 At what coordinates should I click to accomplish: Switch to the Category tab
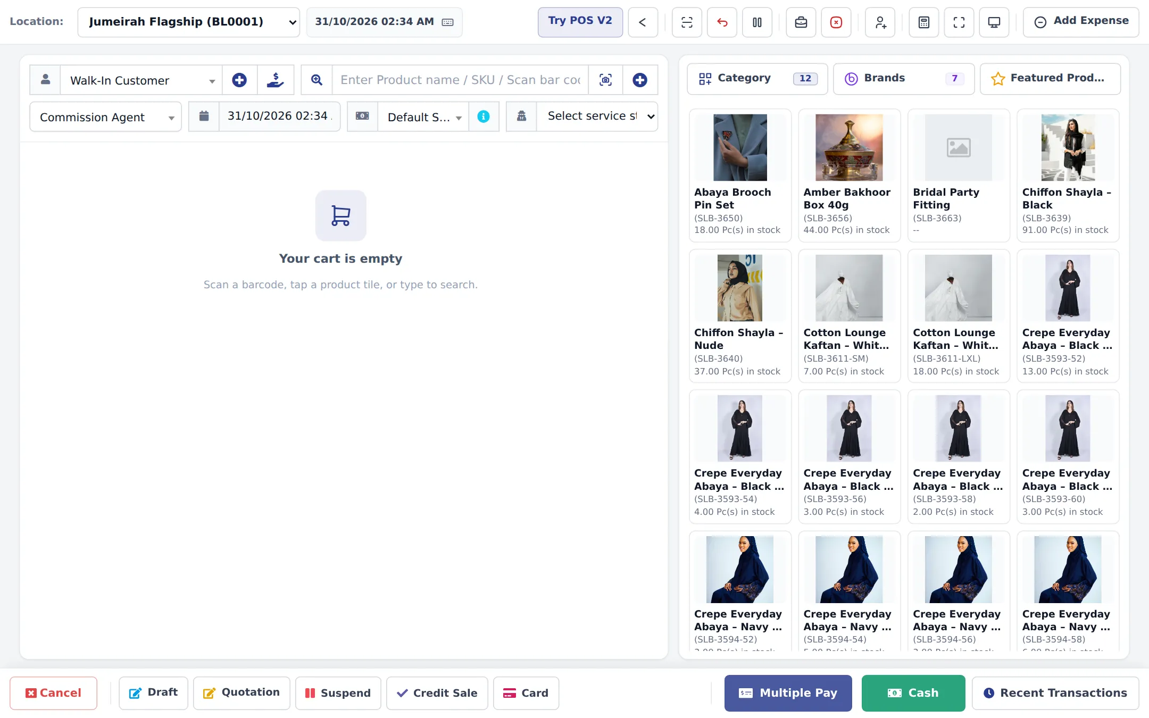tap(757, 79)
